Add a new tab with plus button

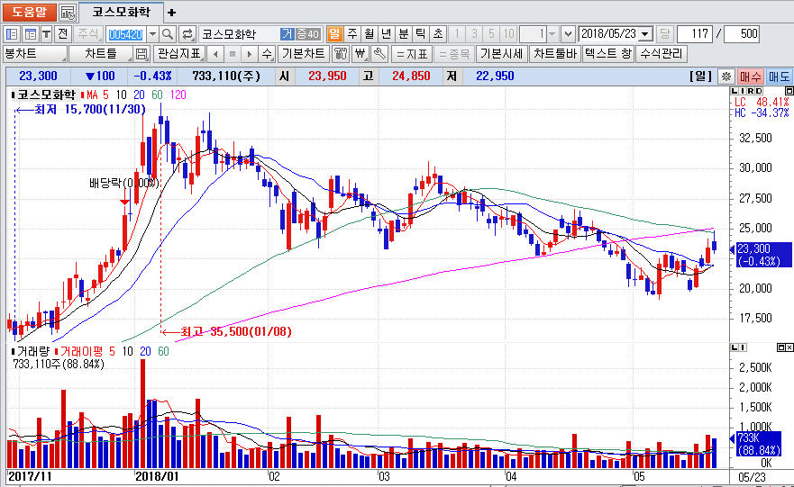coord(172,13)
